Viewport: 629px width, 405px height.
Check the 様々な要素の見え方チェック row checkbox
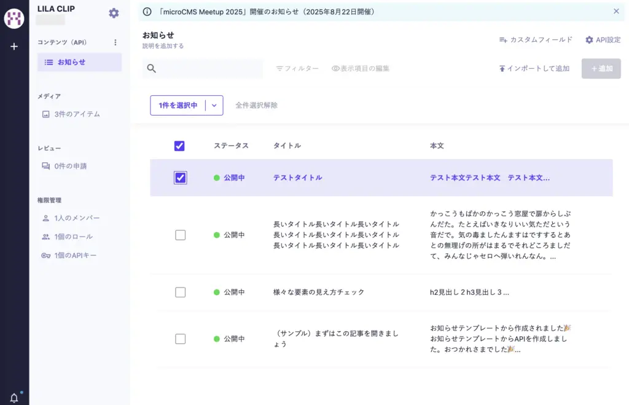[x=180, y=292]
